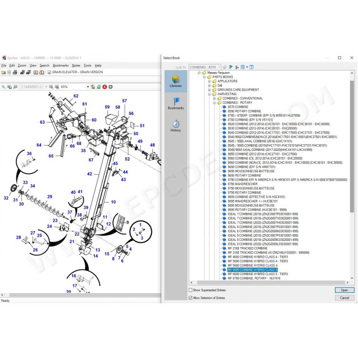Maximize the Select Book dialog
The image size is (358, 358).
tap(340, 58)
